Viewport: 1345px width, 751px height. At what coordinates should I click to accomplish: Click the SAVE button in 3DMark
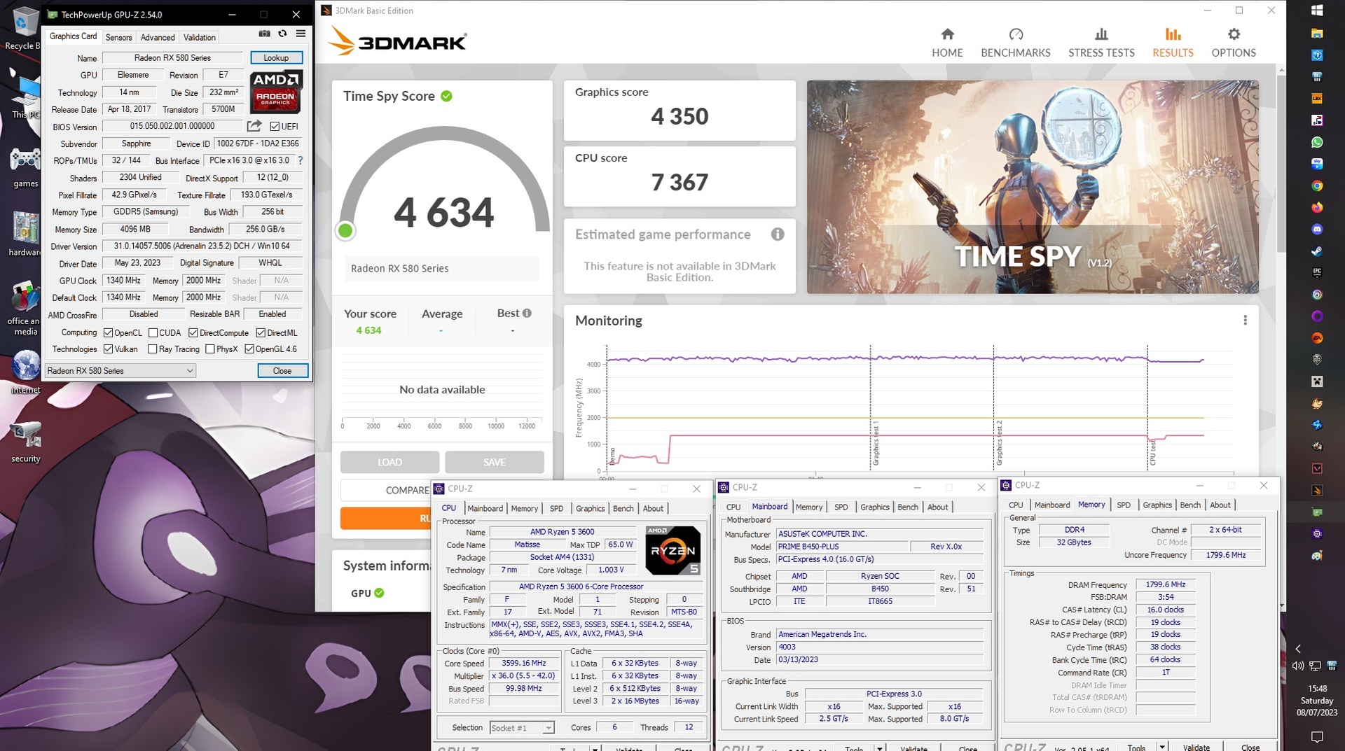(494, 462)
